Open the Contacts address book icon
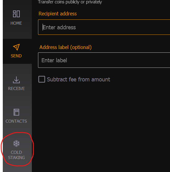 (16, 112)
